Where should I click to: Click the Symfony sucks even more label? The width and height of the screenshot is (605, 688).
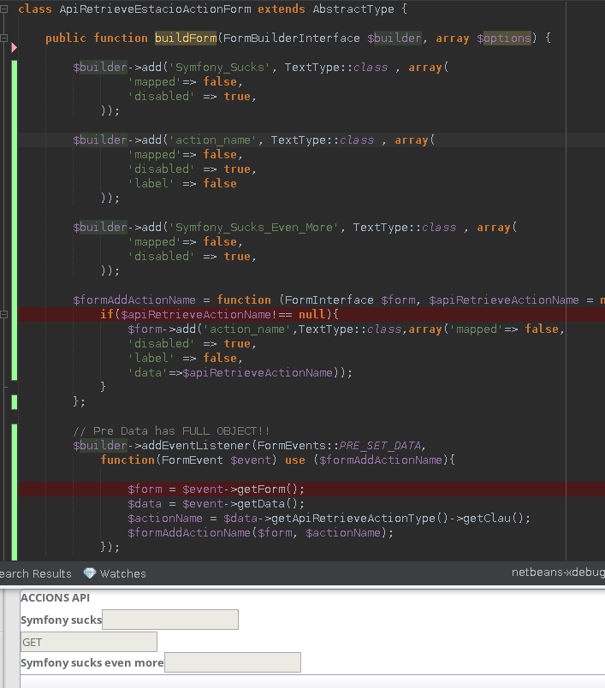pos(92,662)
